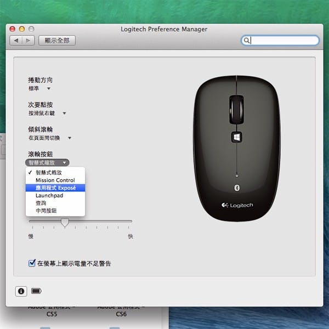Click the search magnifier icon
The height and width of the screenshot is (329, 329).
[247, 40]
